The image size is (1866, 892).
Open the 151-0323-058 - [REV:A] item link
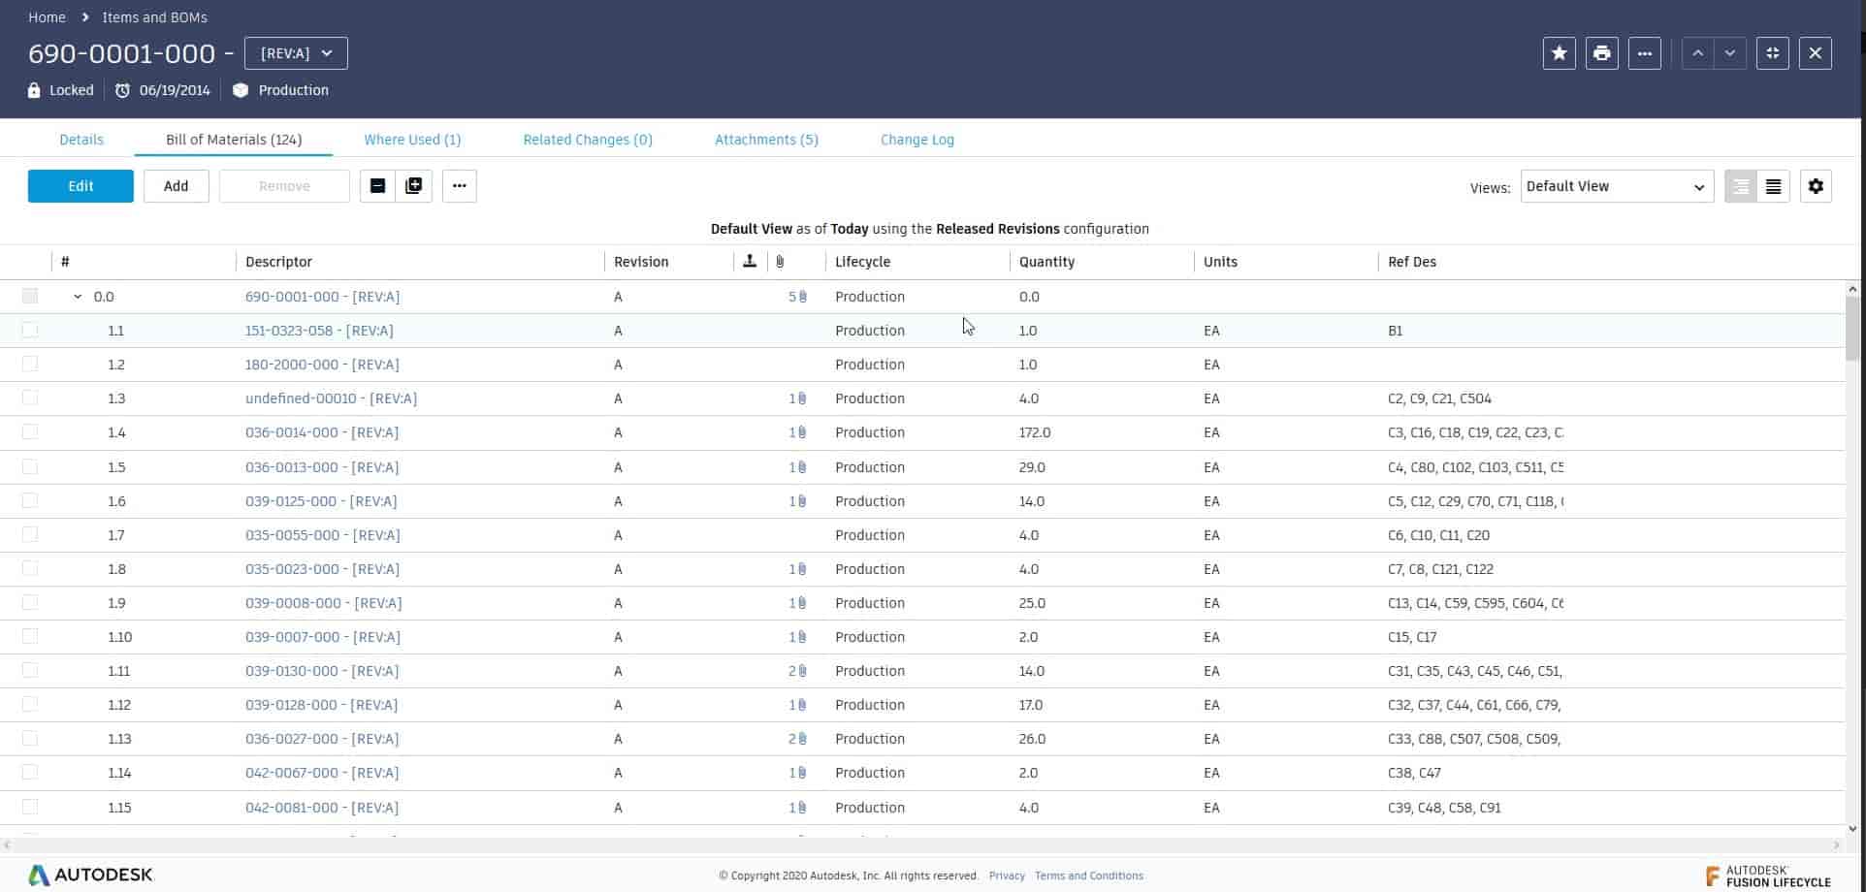click(319, 331)
